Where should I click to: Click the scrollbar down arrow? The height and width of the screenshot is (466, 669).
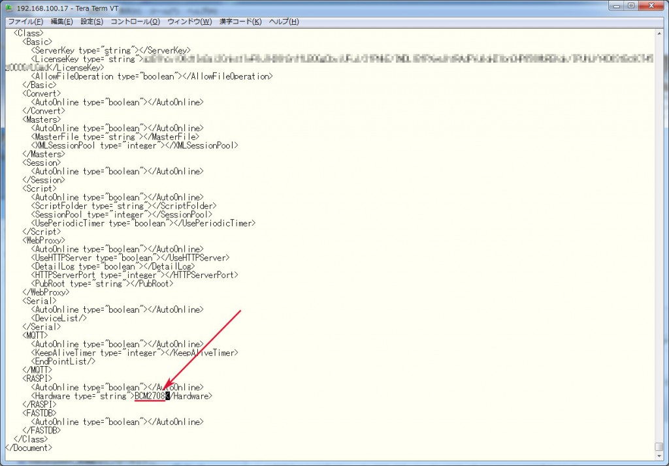click(659, 456)
